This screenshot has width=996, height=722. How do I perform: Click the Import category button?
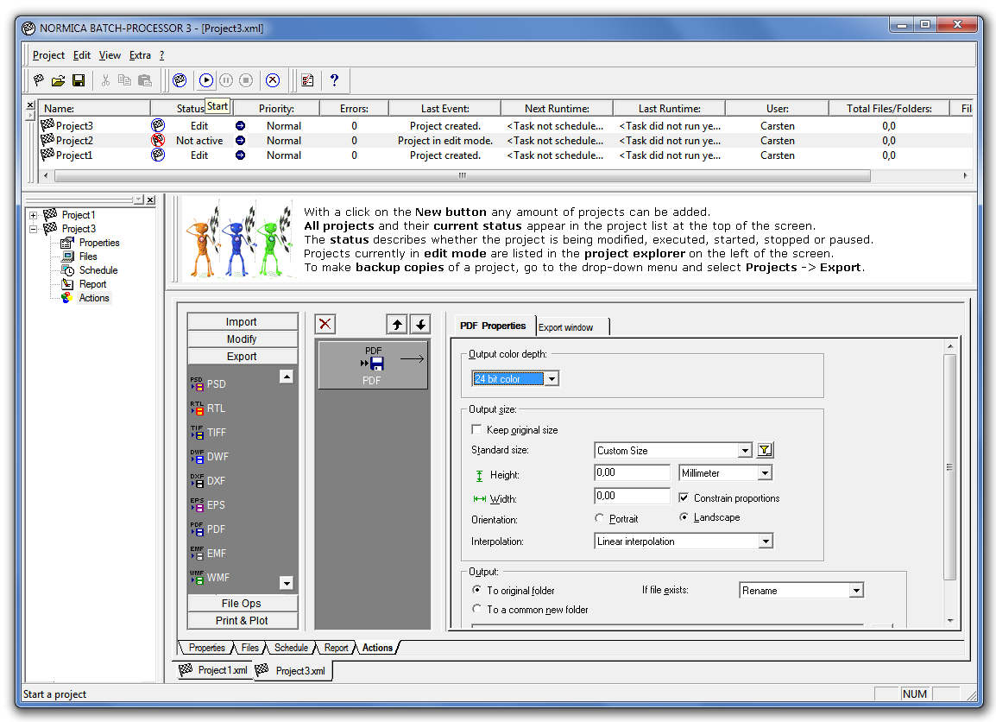click(x=242, y=322)
